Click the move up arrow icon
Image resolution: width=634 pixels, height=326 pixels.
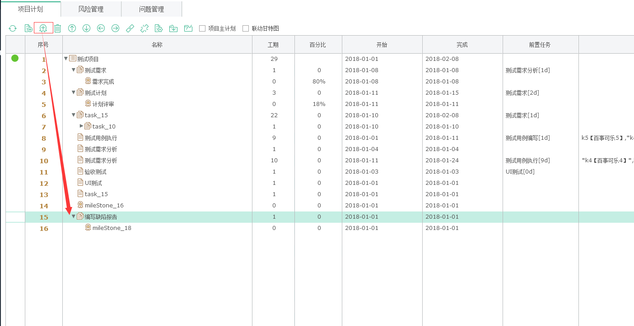[72, 28]
